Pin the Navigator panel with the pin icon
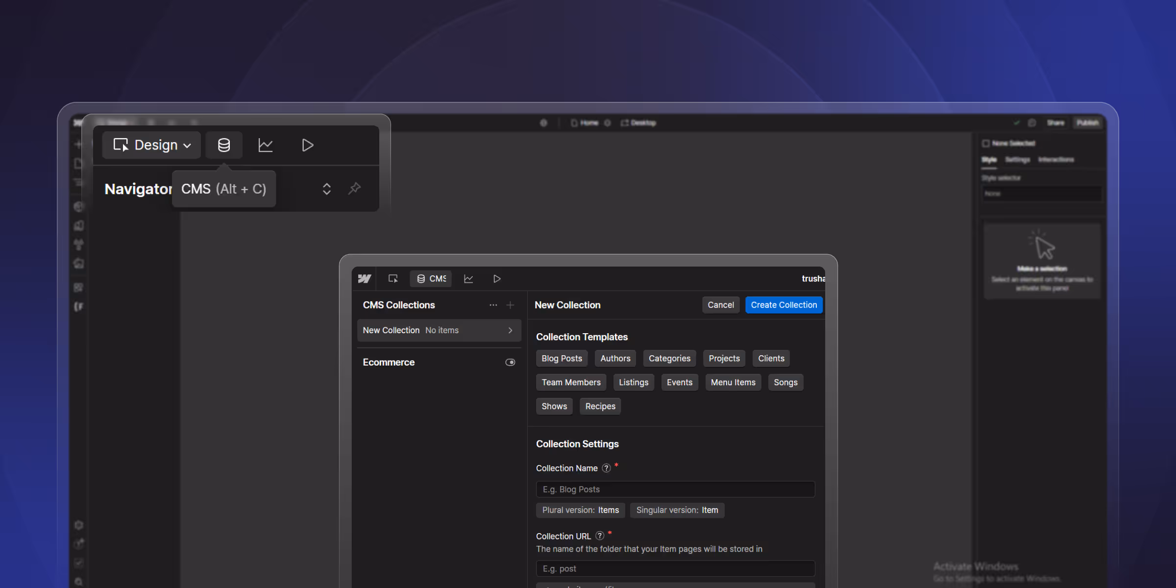This screenshot has width=1176, height=588. click(x=354, y=189)
